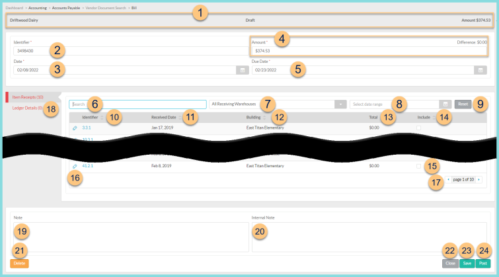The height and width of the screenshot is (277, 499).
Task: Click the Difference: $0.00 label
Action: [x=472, y=42]
